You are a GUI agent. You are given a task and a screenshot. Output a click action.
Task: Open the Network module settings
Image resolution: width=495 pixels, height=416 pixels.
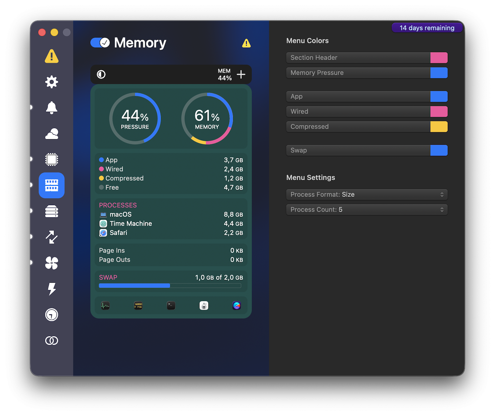[x=52, y=237]
